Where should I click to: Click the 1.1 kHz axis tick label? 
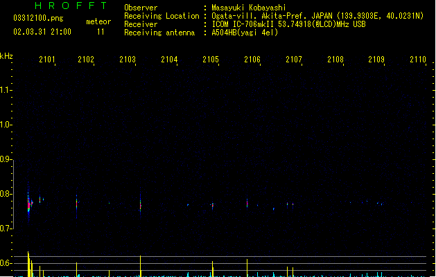5,90
